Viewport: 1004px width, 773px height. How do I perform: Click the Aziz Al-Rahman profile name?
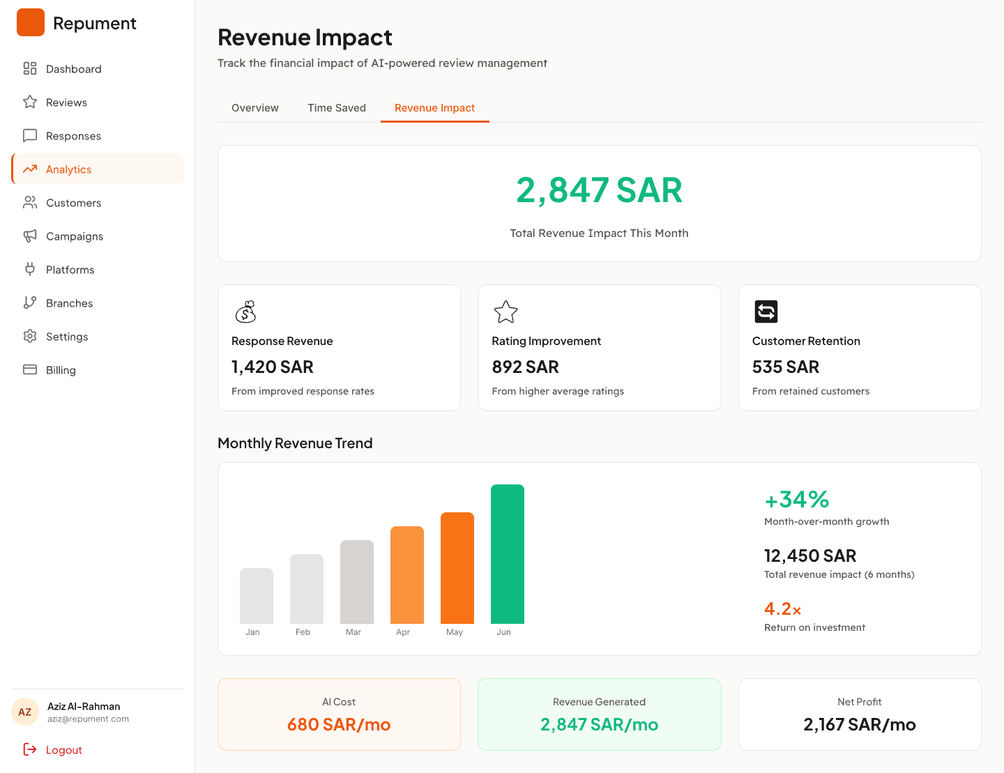84,706
